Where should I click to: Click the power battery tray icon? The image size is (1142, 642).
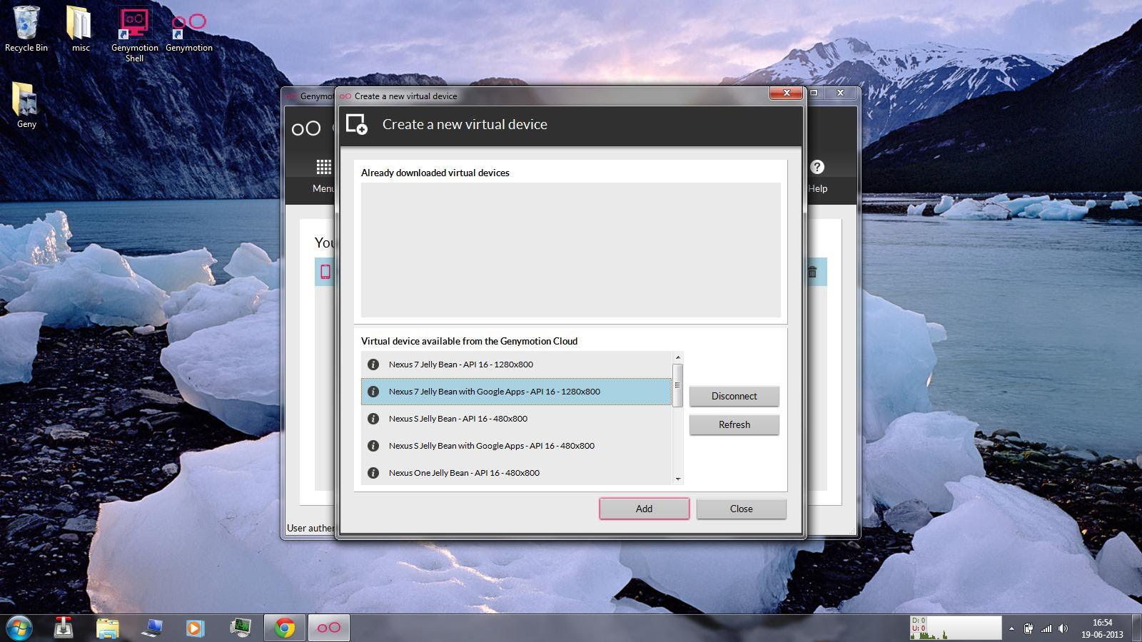[1029, 628]
